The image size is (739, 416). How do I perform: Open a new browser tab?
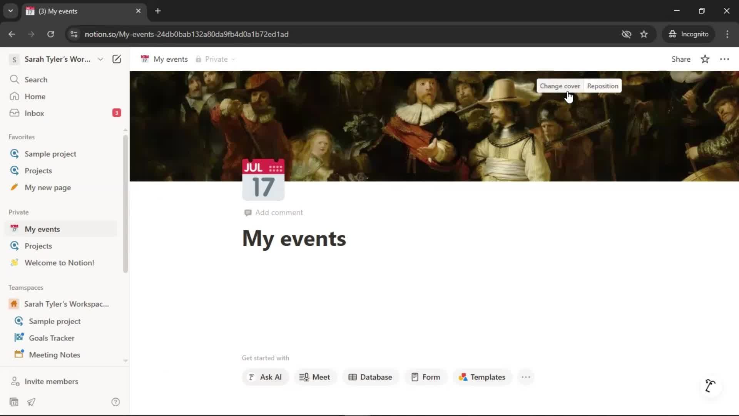tap(158, 11)
